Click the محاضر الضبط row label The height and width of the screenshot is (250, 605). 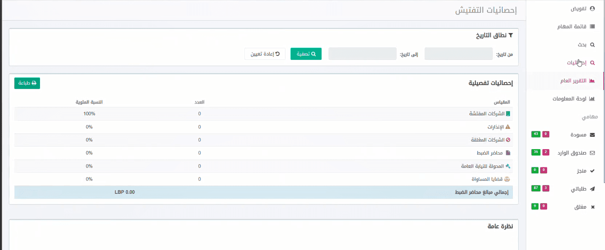(x=490, y=153)
